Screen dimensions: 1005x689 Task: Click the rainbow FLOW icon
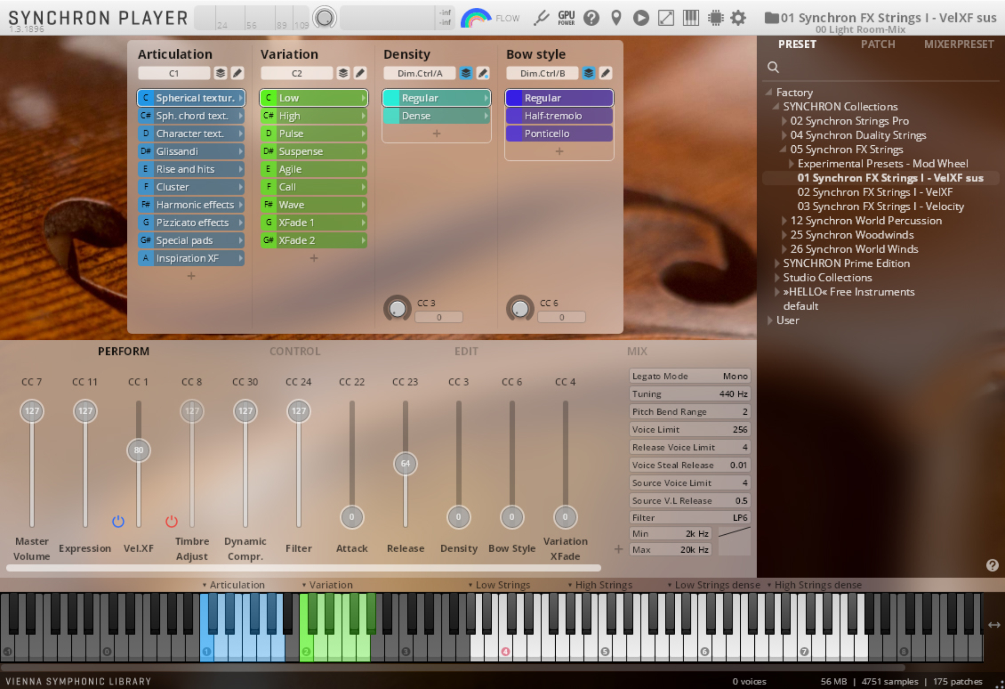[476, 18]
